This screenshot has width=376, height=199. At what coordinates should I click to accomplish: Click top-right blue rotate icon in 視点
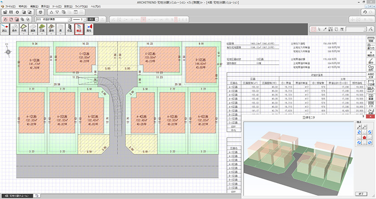[x=370, y=132]
